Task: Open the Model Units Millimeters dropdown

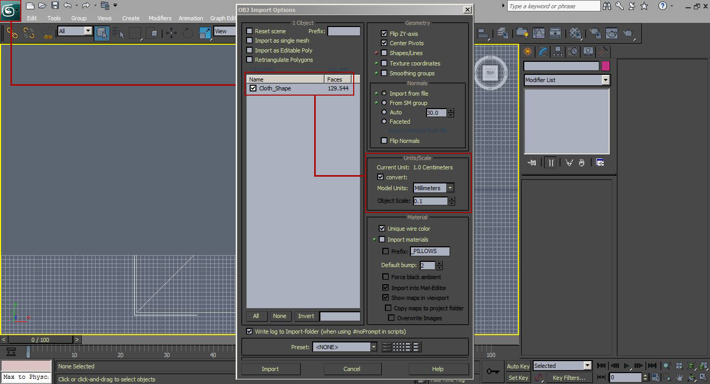Action: click(434, 188)
